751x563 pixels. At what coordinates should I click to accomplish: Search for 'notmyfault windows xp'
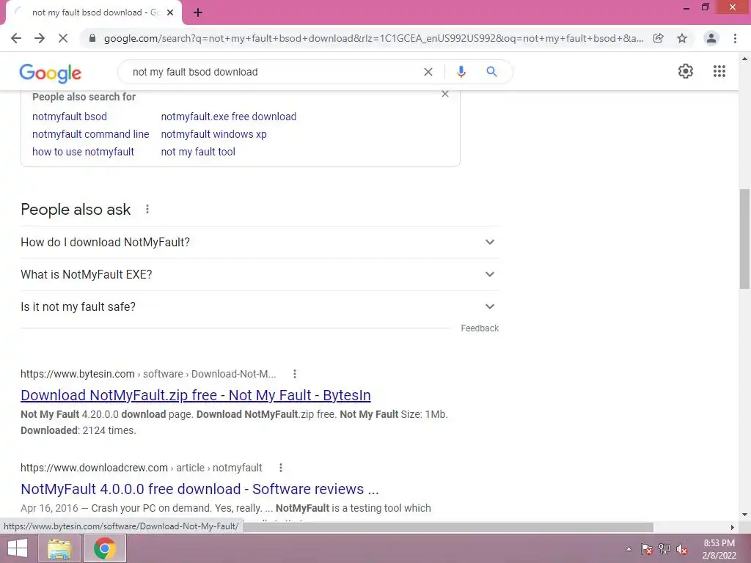coord(213,134)
